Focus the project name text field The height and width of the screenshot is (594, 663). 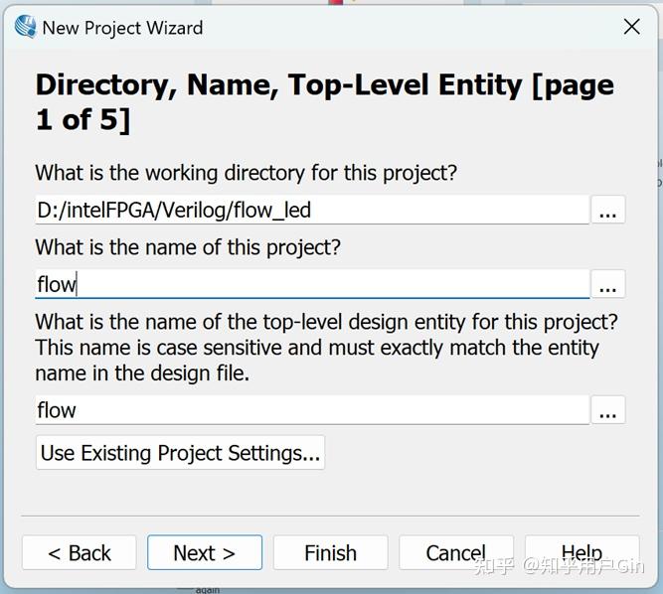click(x=311, y=285)
